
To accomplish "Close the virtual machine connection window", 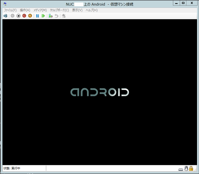I will coord(192,3).
